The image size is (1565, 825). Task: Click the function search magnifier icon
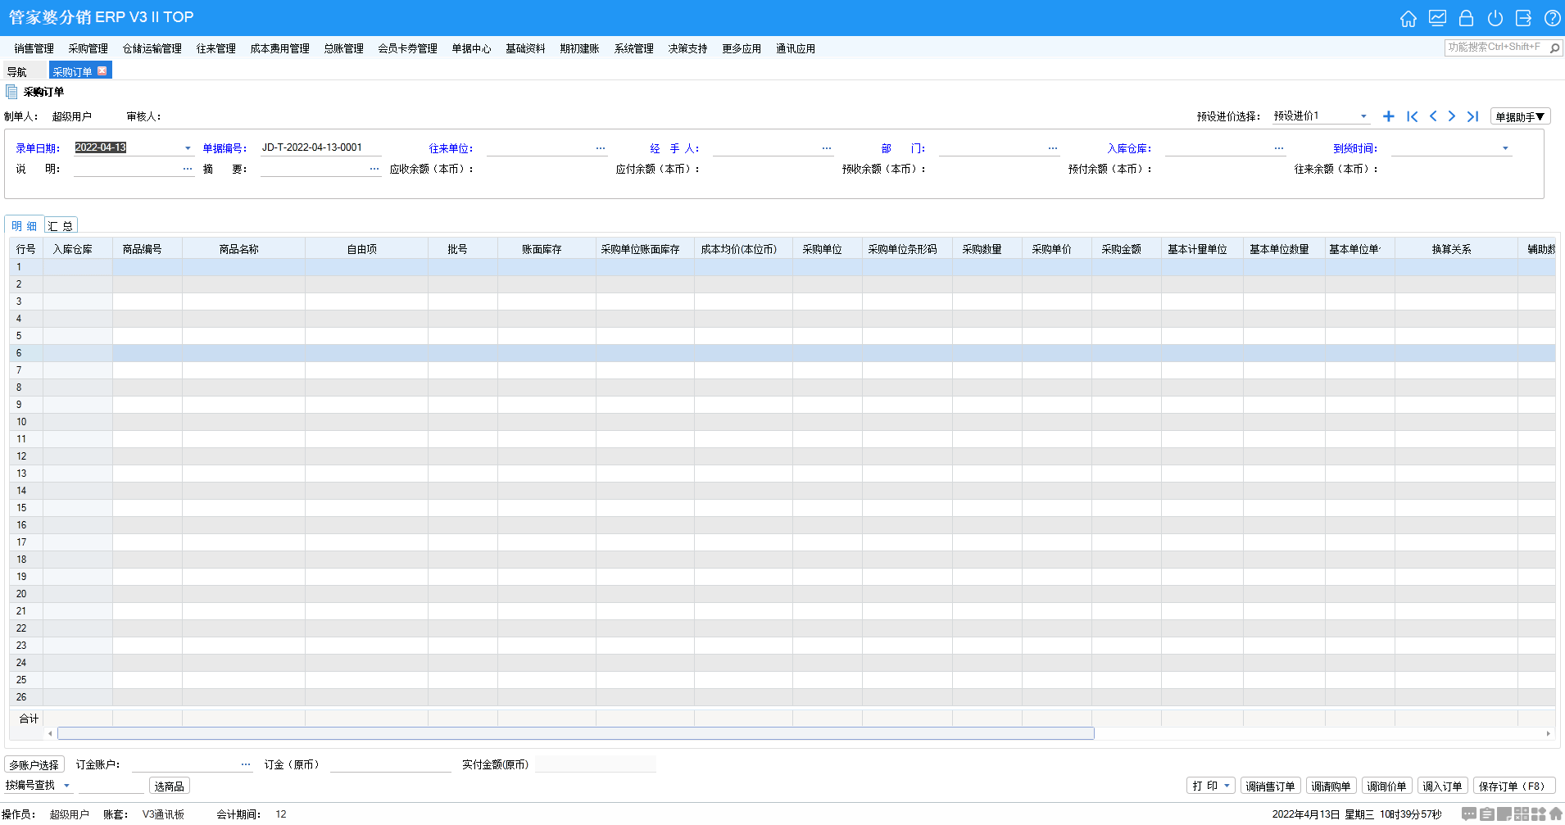point(1554,48)
